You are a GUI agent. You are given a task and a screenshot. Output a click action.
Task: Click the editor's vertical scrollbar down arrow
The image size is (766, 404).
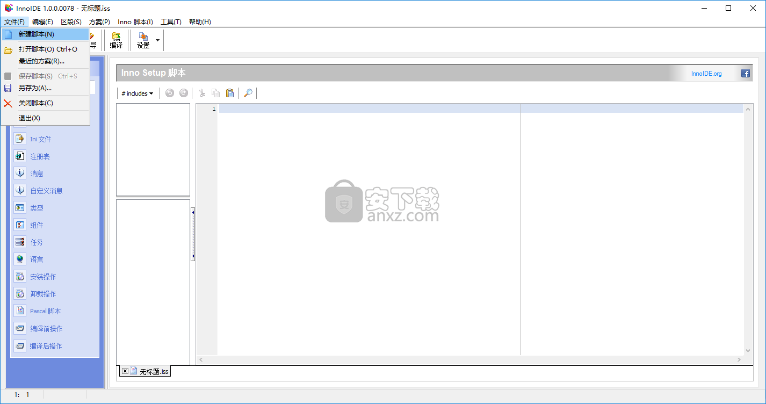click(x=748, y=351)
